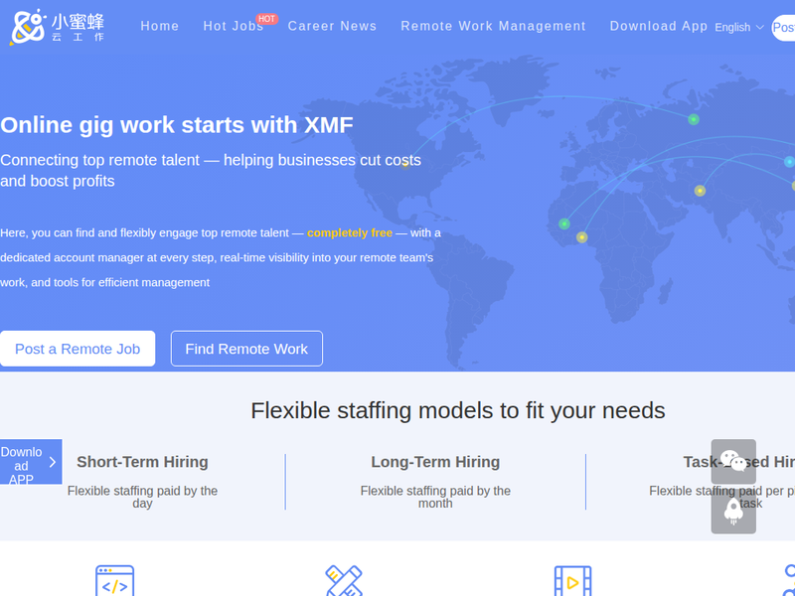Click Find Remote Work button

(246, 349)
